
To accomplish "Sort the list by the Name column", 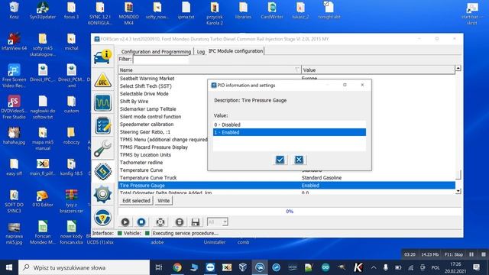I will (209, 70).
